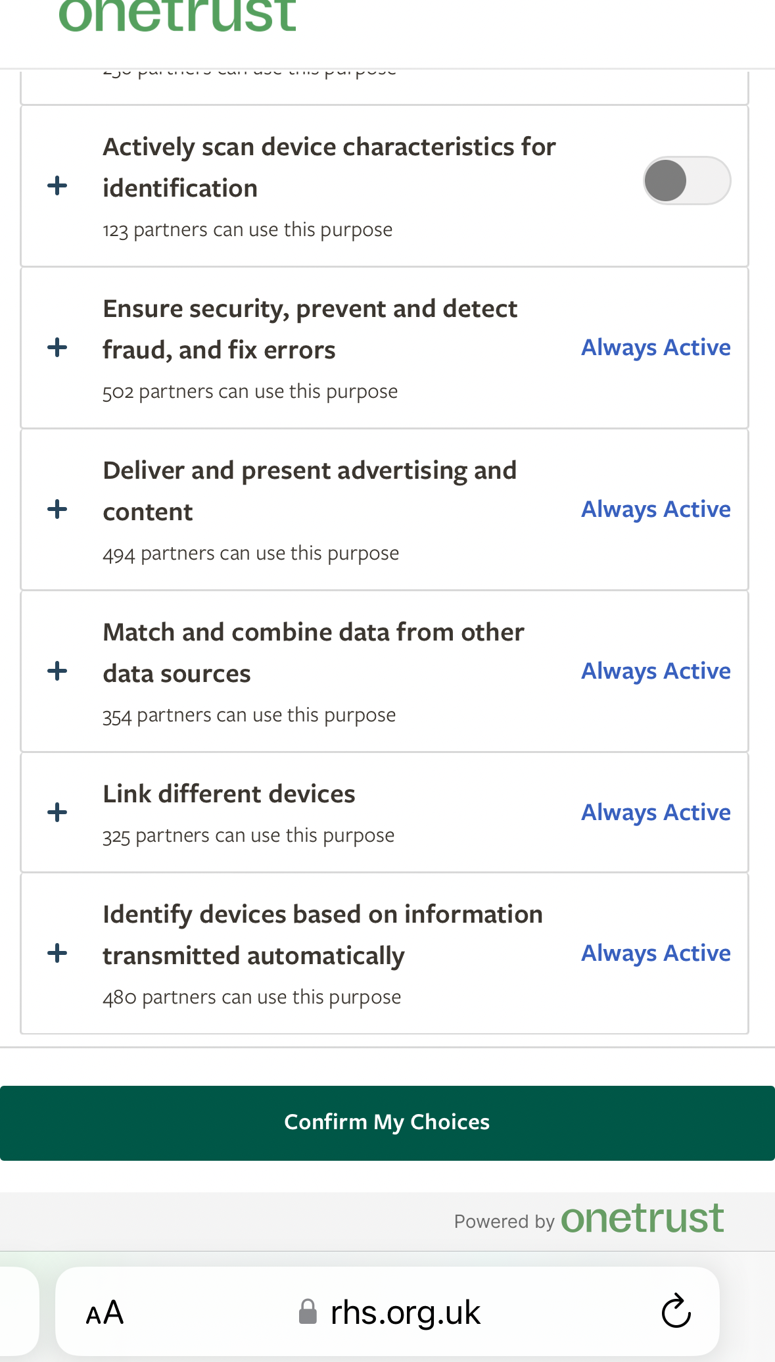The height and width of the screenshot is (1362, 775).
Task: Tap the rhs.org.uk address bar
Action: coord(405,1313)
